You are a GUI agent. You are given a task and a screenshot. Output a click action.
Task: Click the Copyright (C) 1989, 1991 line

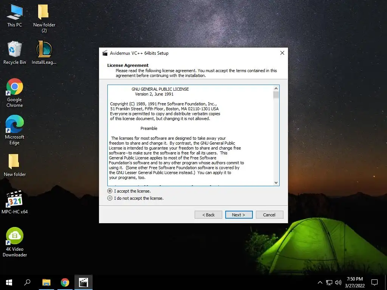163,104
